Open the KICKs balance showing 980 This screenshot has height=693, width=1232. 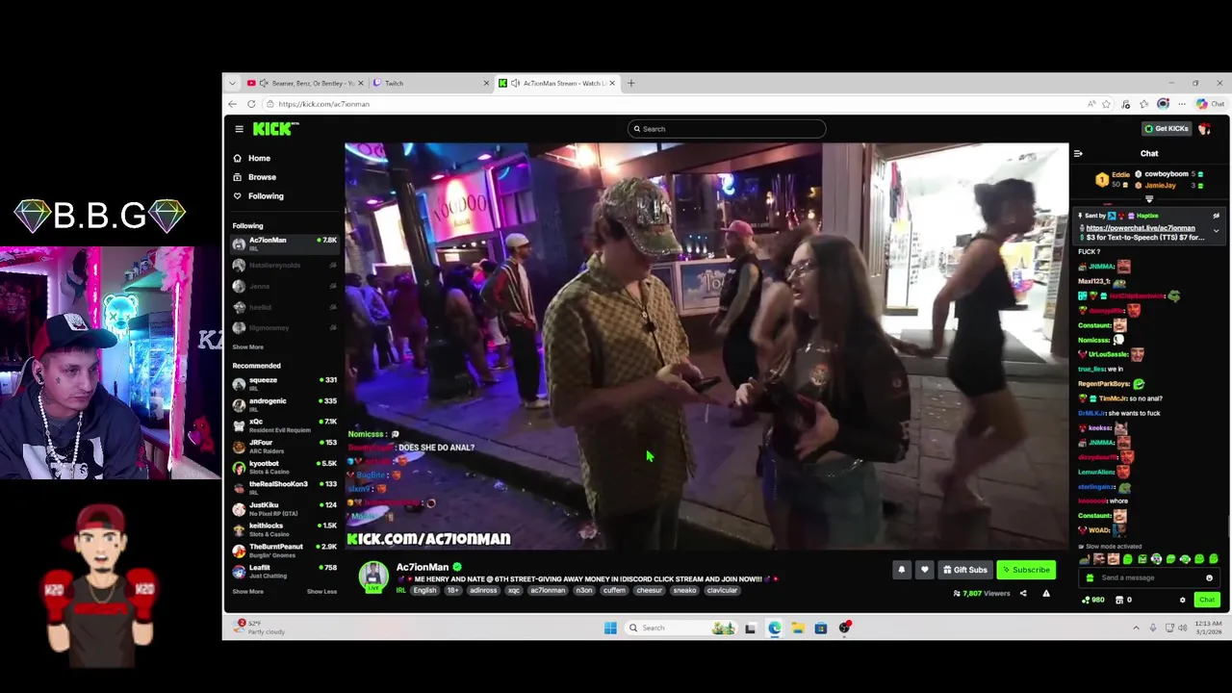click(1093, 601)
